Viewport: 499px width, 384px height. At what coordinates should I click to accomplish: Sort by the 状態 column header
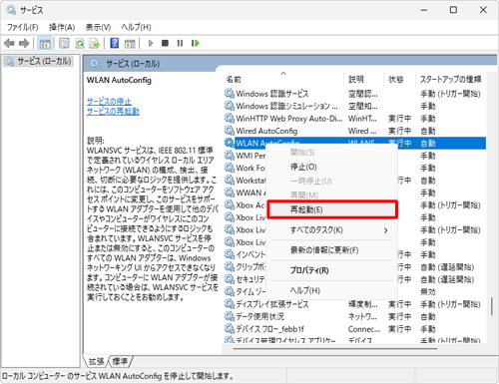[x=399, y=79]
